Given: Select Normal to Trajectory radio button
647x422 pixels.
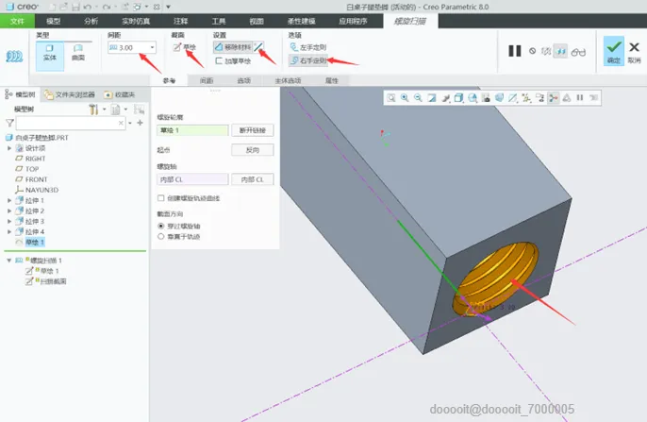Looking at the screenshot, I should pos(161,236).
